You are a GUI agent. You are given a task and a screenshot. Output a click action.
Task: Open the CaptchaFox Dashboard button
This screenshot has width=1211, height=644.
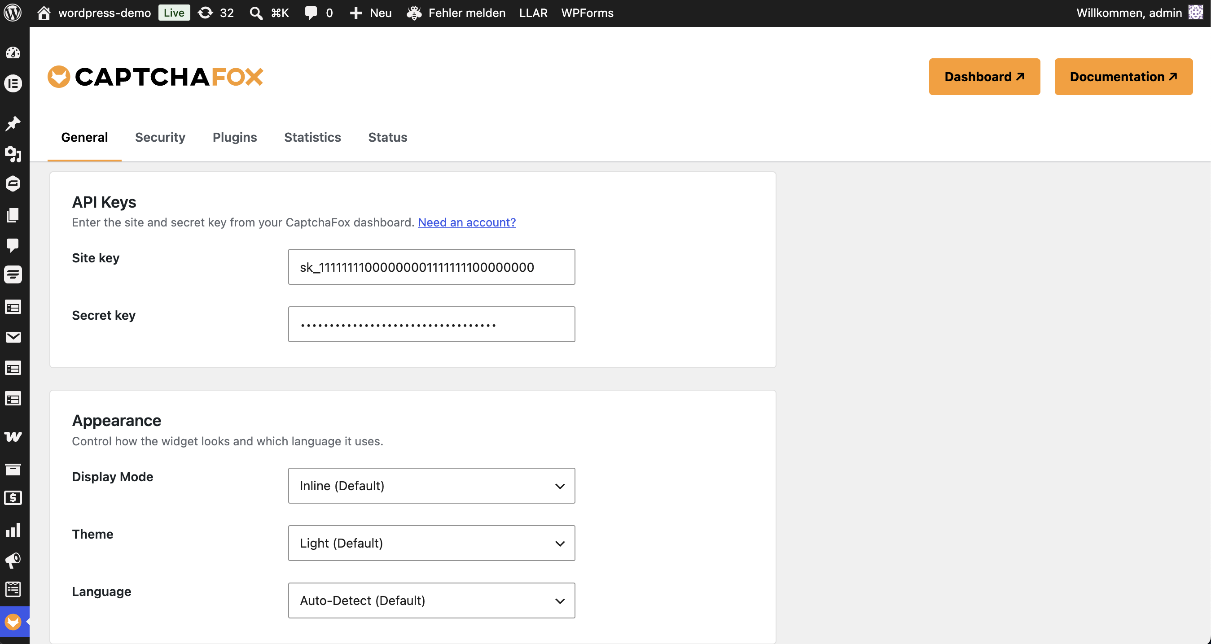click(x=984, y=77)
